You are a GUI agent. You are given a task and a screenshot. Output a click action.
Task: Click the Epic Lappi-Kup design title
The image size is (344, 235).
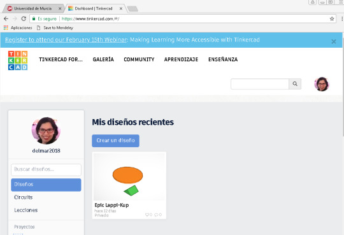[111, 205]
